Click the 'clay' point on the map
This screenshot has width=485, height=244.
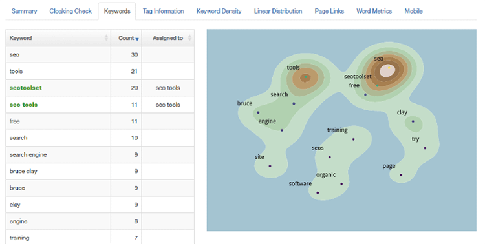[x=413, y=121]
